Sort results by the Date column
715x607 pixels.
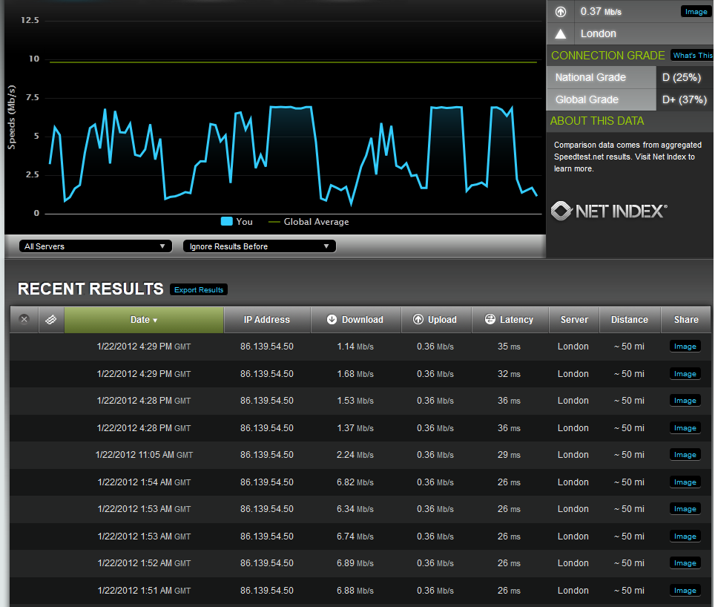point(144,320)
